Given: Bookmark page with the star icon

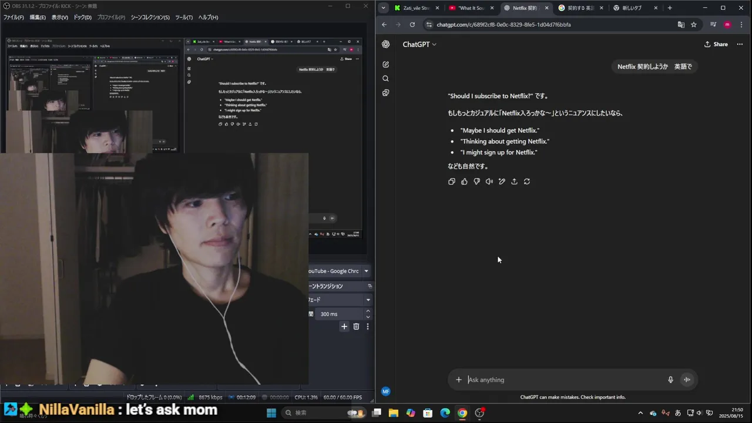Looking at the screenshot, I should [694, 25].
